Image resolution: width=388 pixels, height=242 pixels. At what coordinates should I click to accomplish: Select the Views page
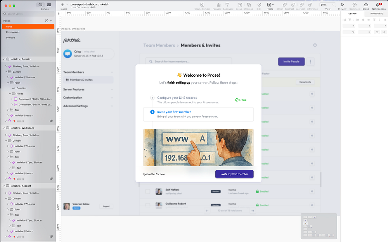(x=28, y=26)
